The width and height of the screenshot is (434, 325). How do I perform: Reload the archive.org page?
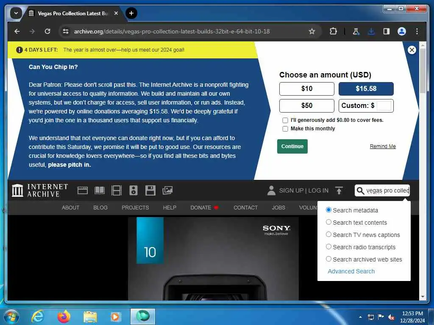47,31
